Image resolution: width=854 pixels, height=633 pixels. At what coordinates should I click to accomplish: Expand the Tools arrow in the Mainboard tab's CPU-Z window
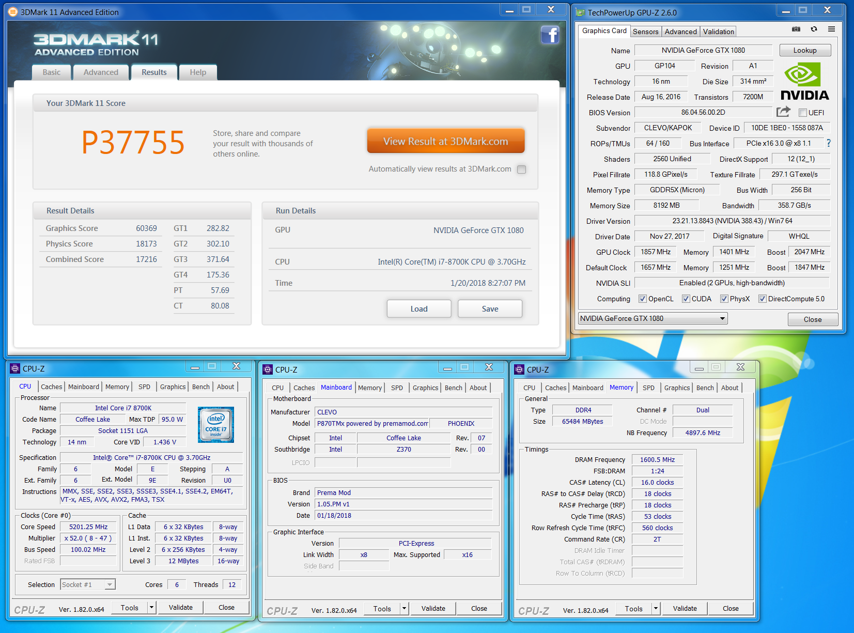pyautogui.click(x=405, y=609)
